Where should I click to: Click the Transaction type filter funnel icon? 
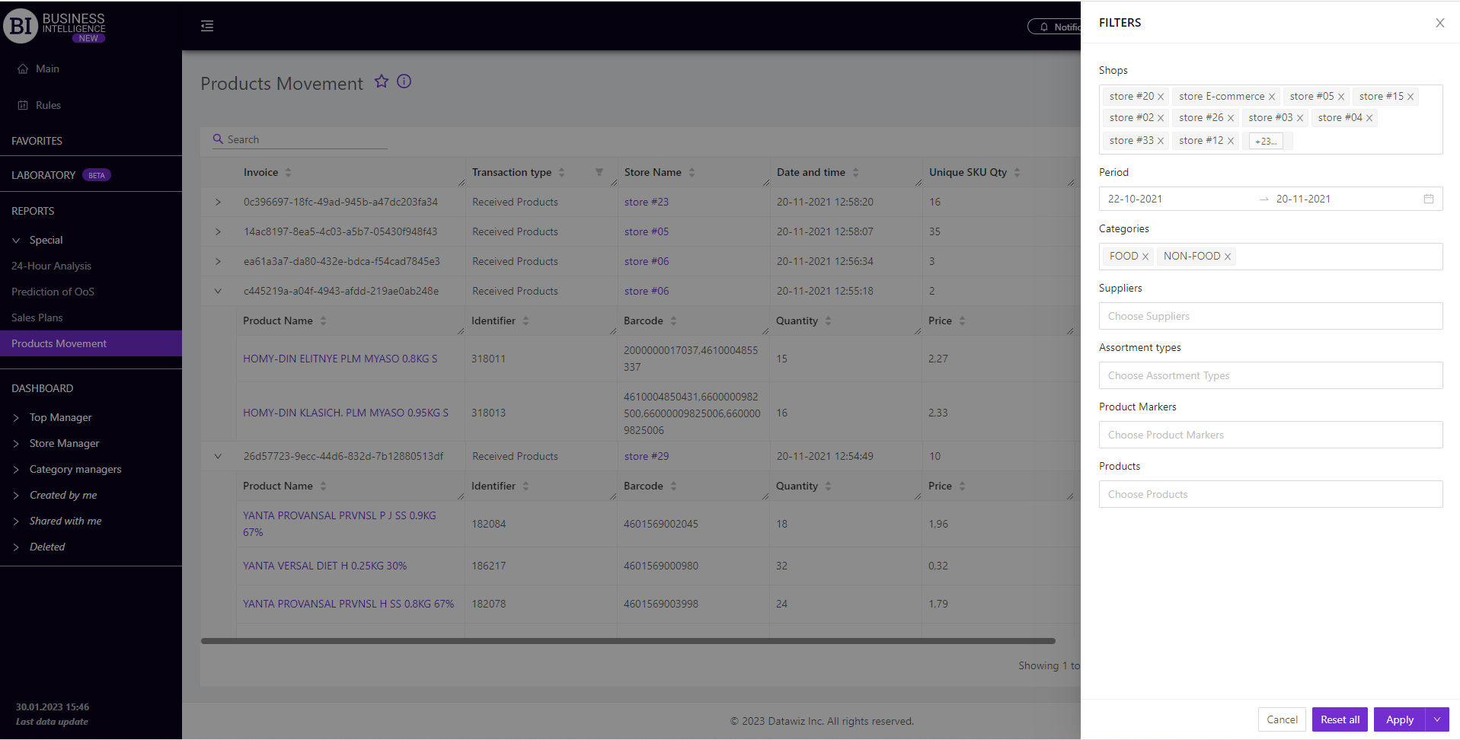pos(599,172)
